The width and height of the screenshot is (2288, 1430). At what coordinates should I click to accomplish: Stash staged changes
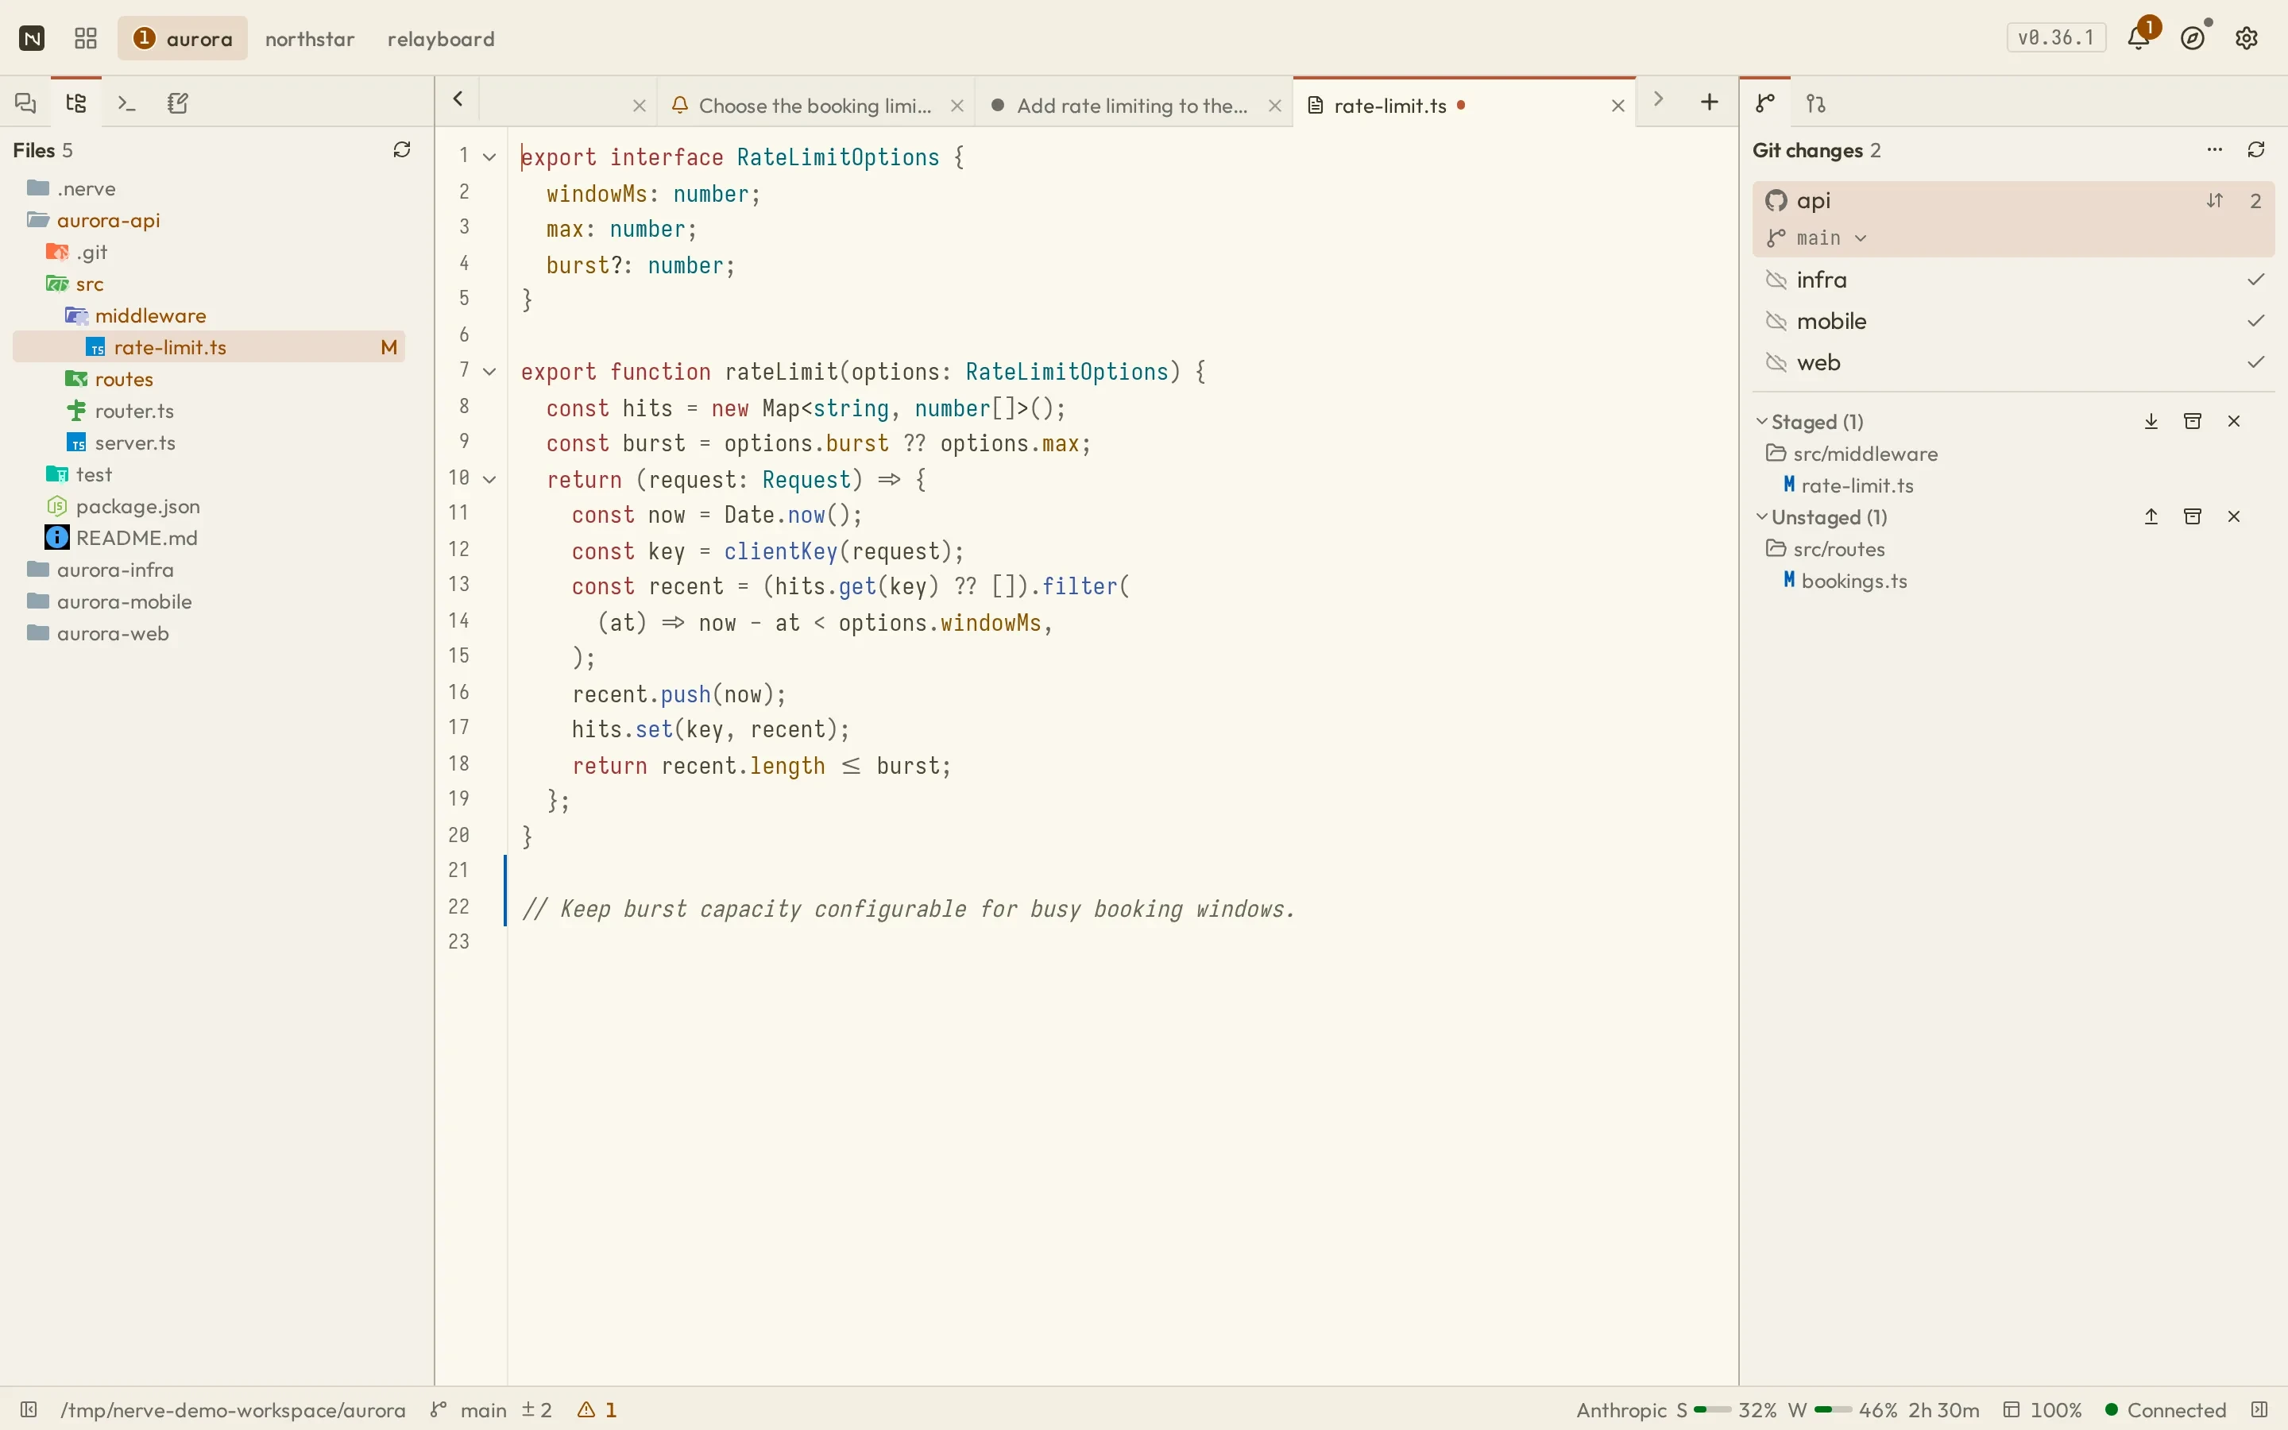[x=2193, y=421]
